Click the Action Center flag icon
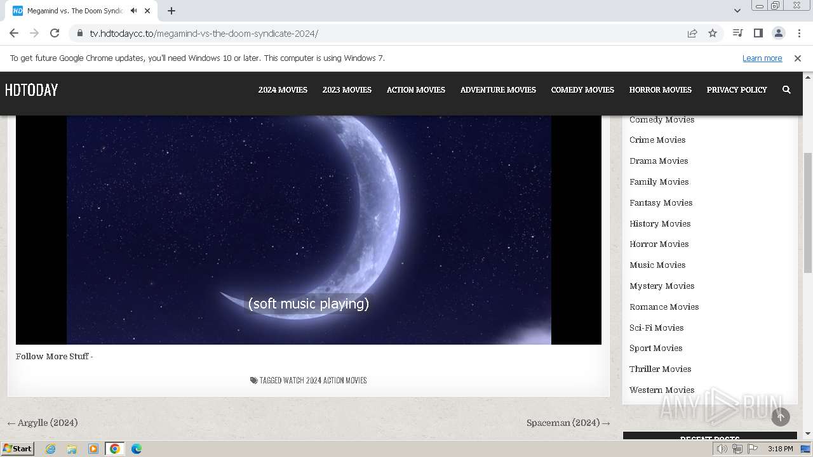Screen dimensions: 813x457 pyautogui.click(x=753, y=449)
